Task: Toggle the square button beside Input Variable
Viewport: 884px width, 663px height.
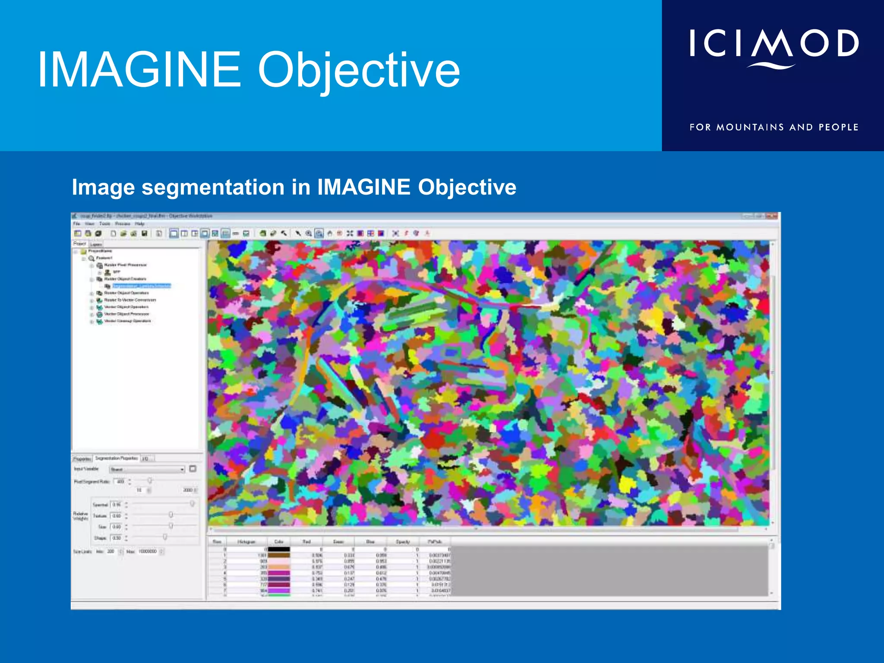Action: [193, 469]
